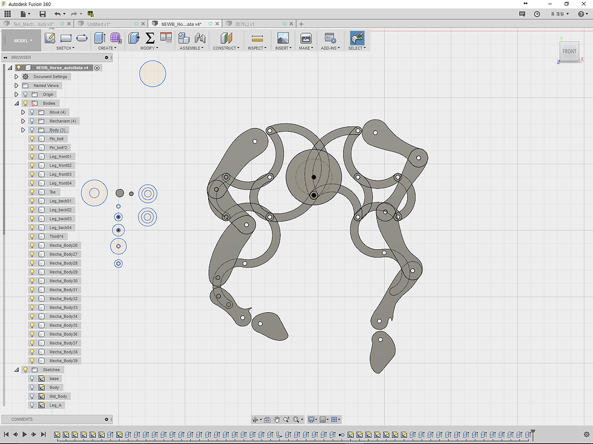
Task: Select the Extrude tool in Create
Action: [x=99, y=38]
